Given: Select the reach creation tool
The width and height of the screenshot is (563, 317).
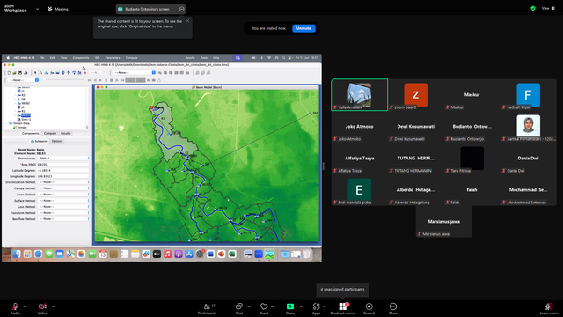Looking at the screenshot, I should 52,73.
